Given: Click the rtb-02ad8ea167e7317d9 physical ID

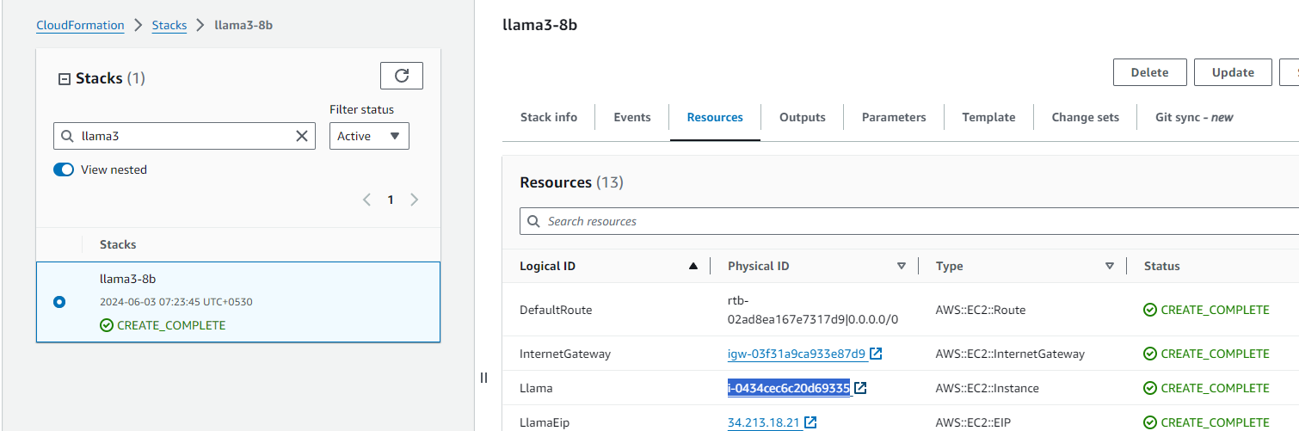Looking at the screenshot, I should click(x=813, y=310).
